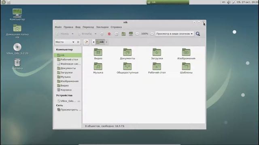Click the Компьютер desktop icon
259x145 pixels.
pyautogui.click(x=17, y=14)
